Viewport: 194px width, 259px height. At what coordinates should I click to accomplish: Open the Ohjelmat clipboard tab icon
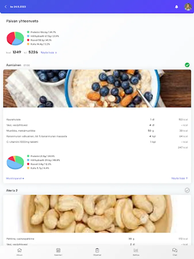[x=97, y=250]
